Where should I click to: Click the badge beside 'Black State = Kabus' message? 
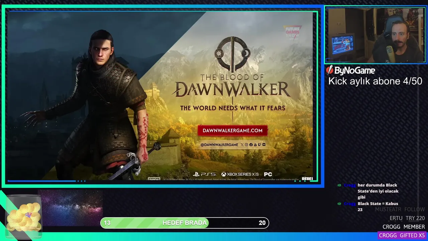tap(339, 204)
